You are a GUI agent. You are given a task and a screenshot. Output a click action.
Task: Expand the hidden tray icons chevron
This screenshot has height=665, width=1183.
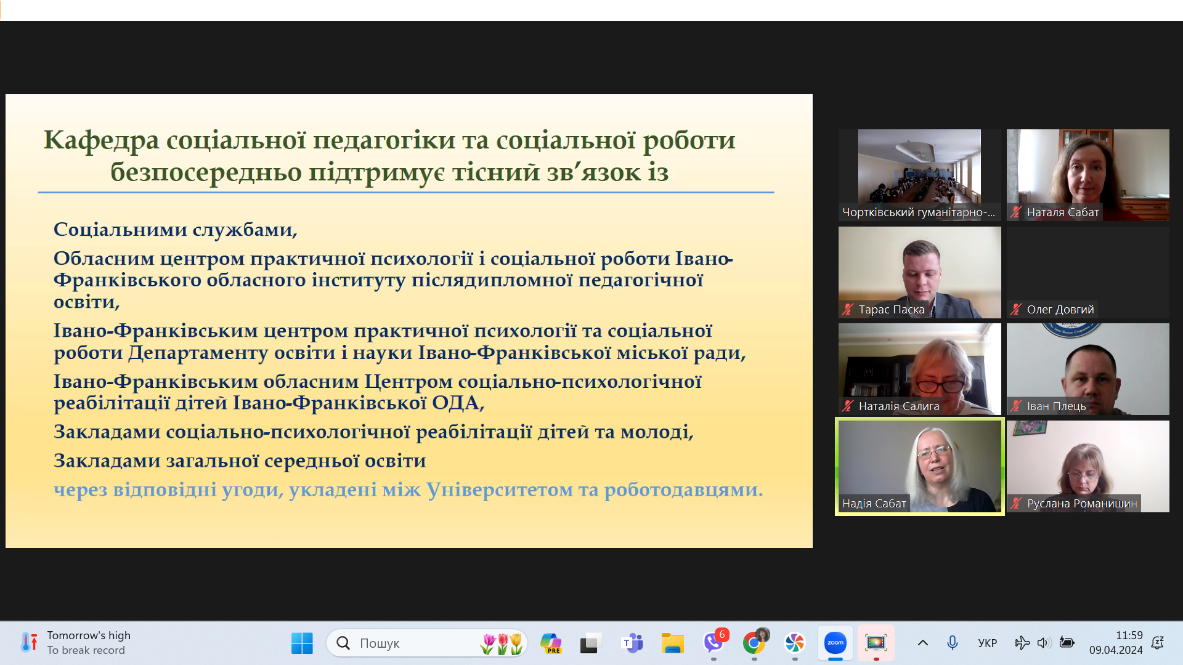pos(922,643)
